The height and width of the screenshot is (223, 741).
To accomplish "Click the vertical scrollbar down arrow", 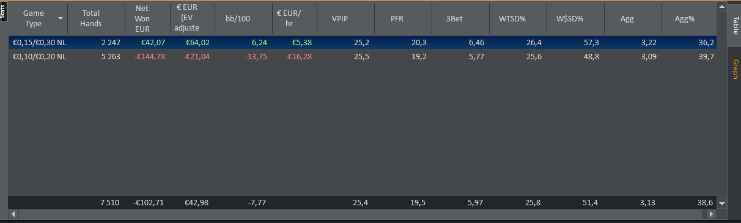I will pos(722,203).
